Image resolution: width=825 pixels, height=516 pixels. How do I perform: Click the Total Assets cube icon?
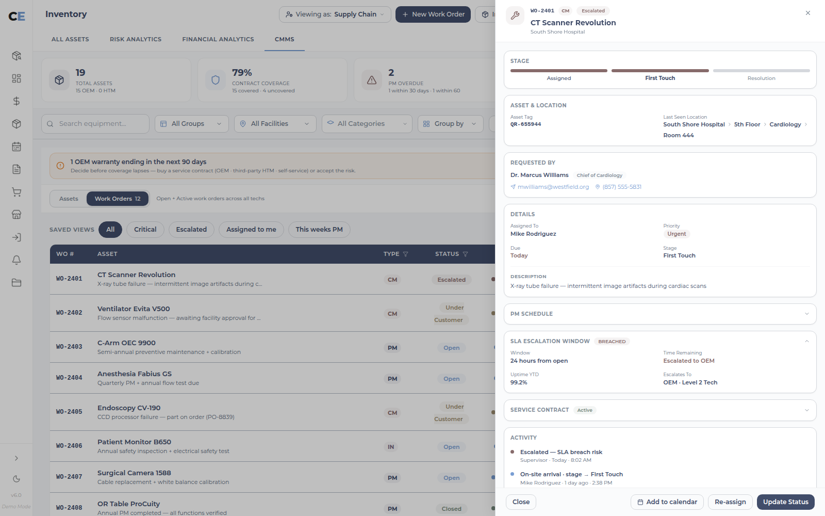click(x=59, y=80)
